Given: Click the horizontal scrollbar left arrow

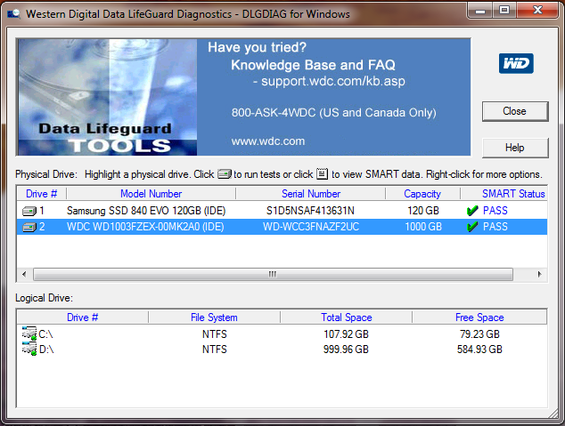Looking at the screenshot, I should (24, 274).
